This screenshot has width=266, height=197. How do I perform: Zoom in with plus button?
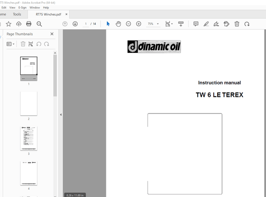tap(139, 24)
